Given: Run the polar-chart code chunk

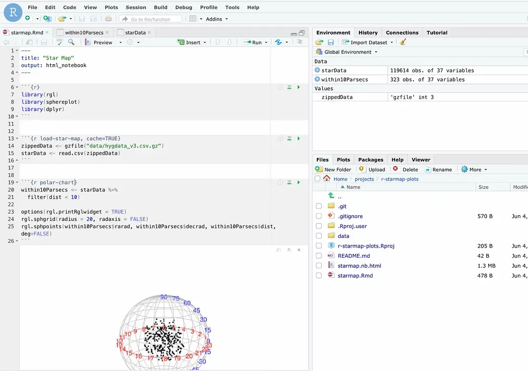Looking at the screenshot, I should coord(299,183).
